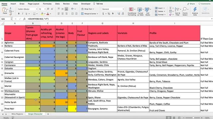Viewport: 213px width, 119px height.
Task: Switch to Page Layout view icon
Action: pos(174,118)
